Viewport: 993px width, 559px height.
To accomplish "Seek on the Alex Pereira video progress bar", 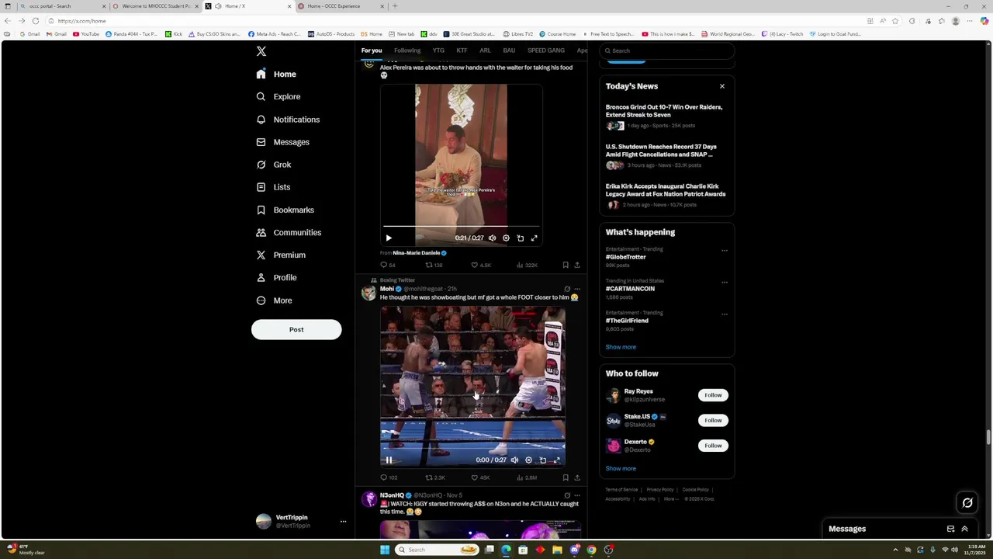I will (x=461, y=226).
